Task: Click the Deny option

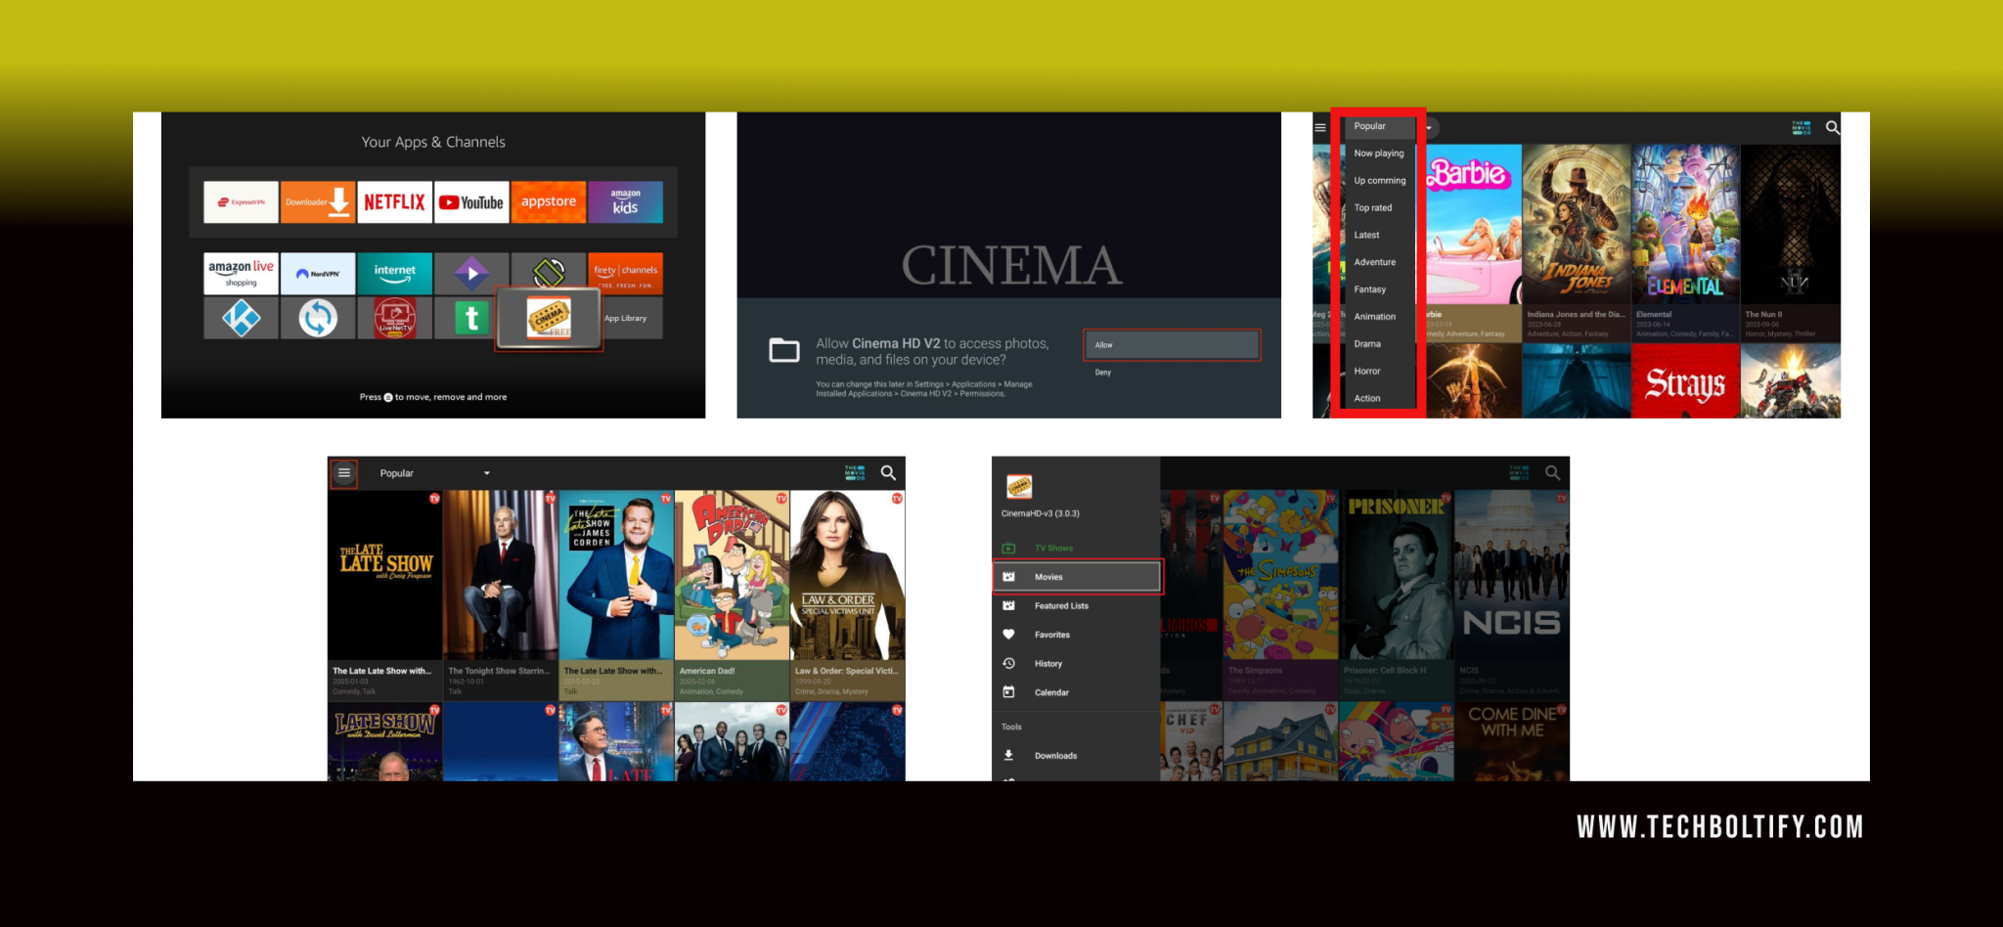Action: [1103, 373]
